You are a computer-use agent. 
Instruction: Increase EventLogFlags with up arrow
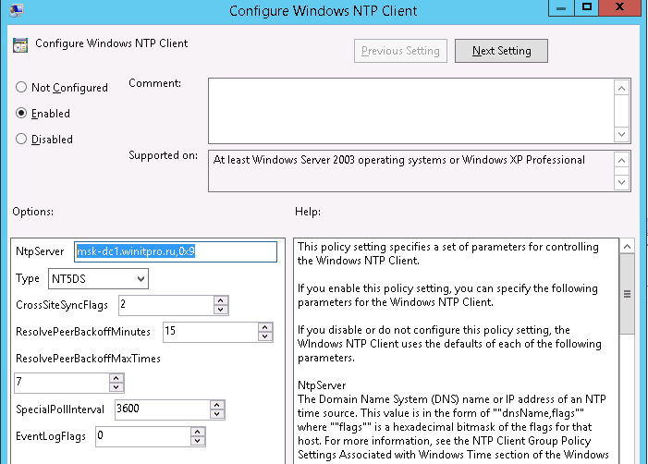(x=198, y=433)
